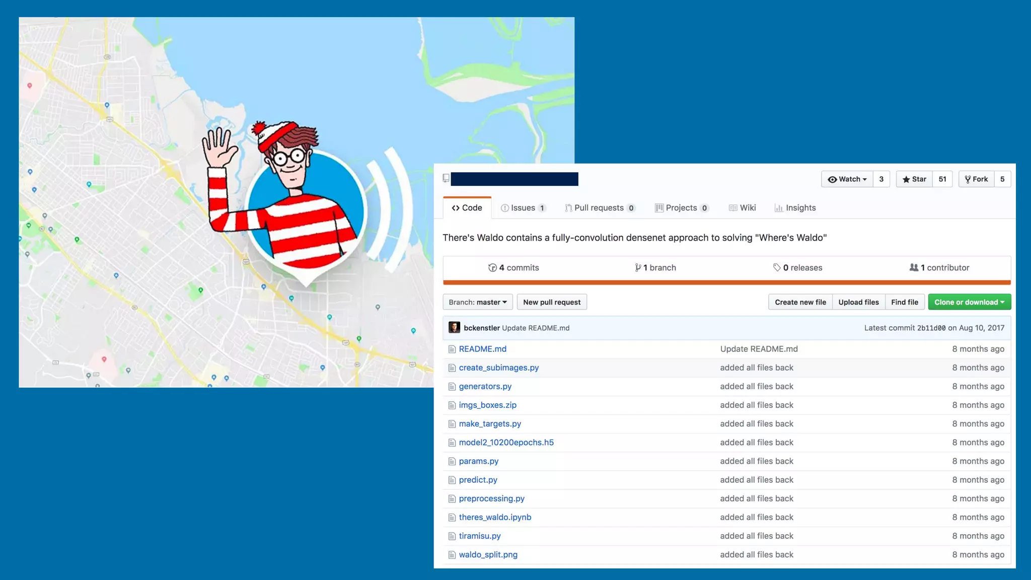Expand the Clone or download dropdown
The image size is (1031, 580).
970,302
